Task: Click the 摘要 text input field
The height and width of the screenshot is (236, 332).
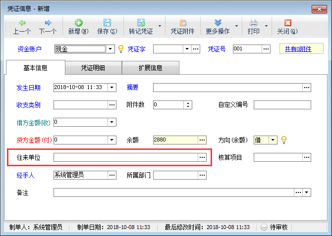Action: click(x=227, y=88)
